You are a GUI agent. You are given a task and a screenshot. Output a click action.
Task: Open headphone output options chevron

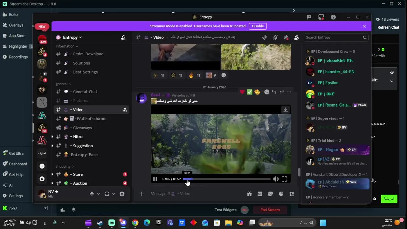[x=114, y=194]
